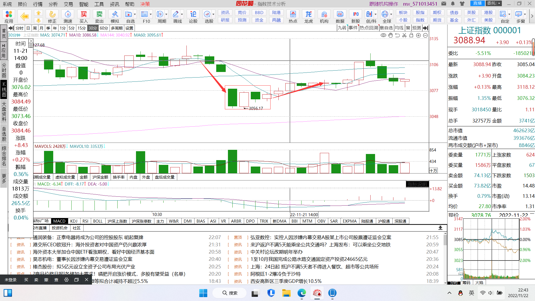Select the hand pan tool above chart
This screenshot has width=535, height=301.
pos(390,35)
